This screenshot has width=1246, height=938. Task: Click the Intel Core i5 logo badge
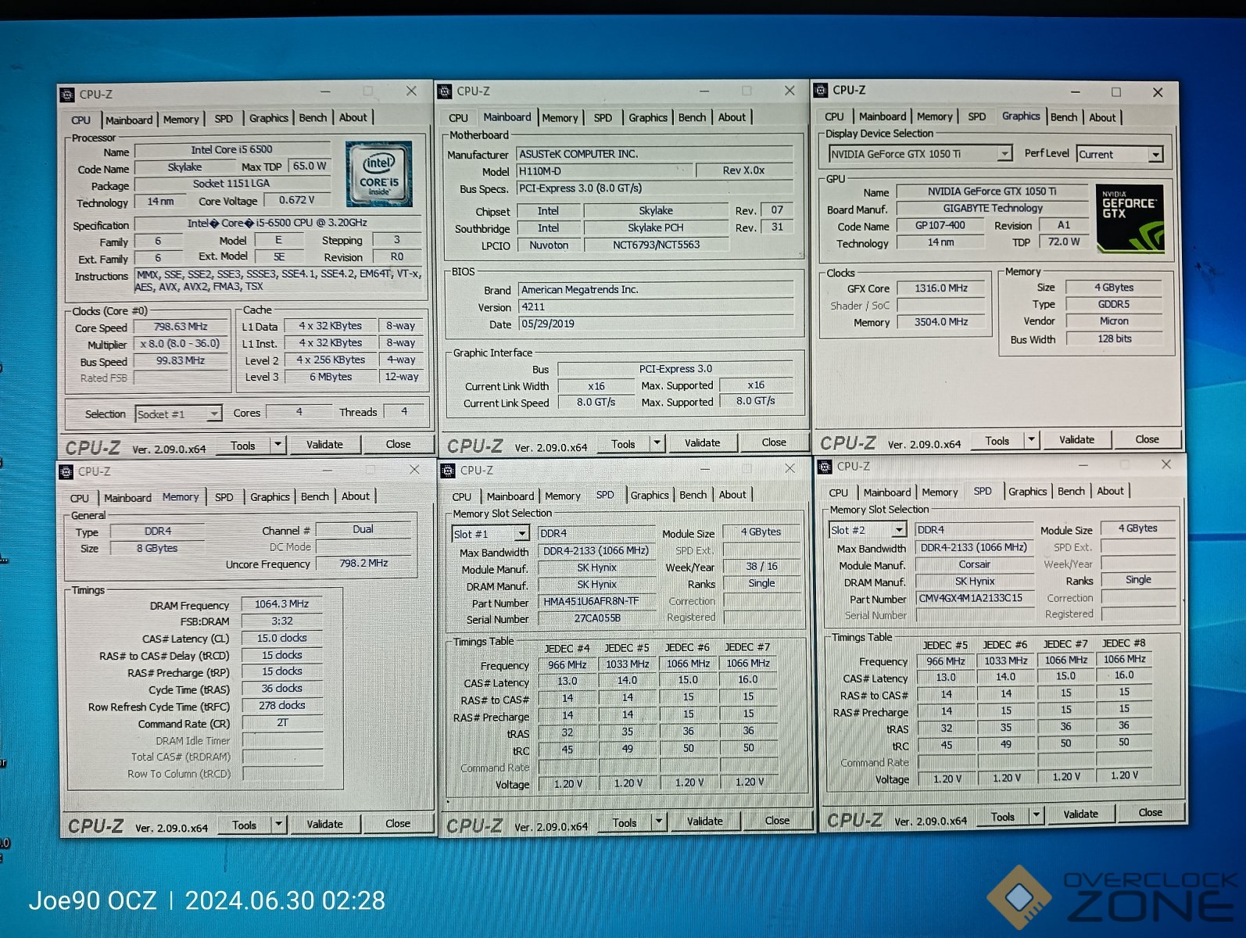click(x=378, y=174)
